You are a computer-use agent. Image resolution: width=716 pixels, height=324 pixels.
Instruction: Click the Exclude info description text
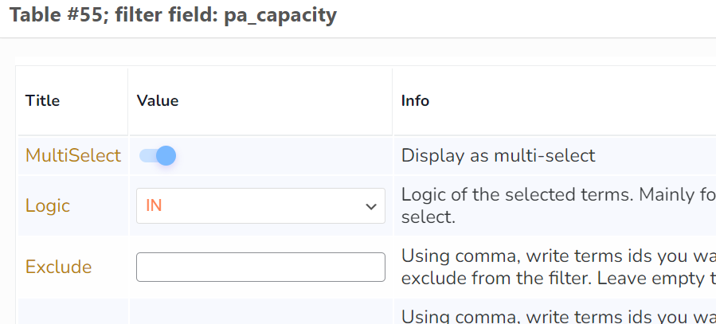tap(558, 267)
